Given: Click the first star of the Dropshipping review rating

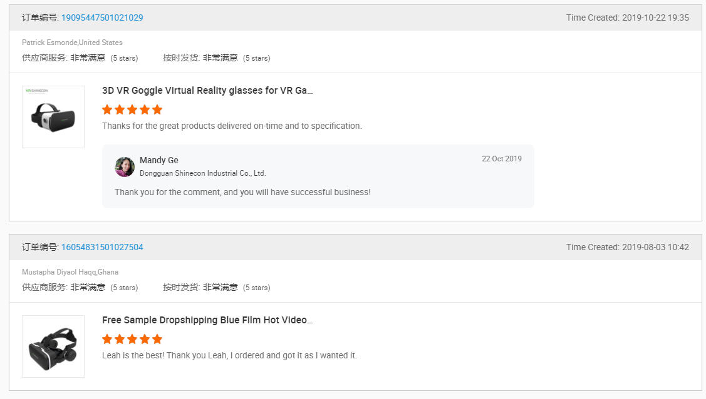Looking at the screenshot, I should pos(107,339).
